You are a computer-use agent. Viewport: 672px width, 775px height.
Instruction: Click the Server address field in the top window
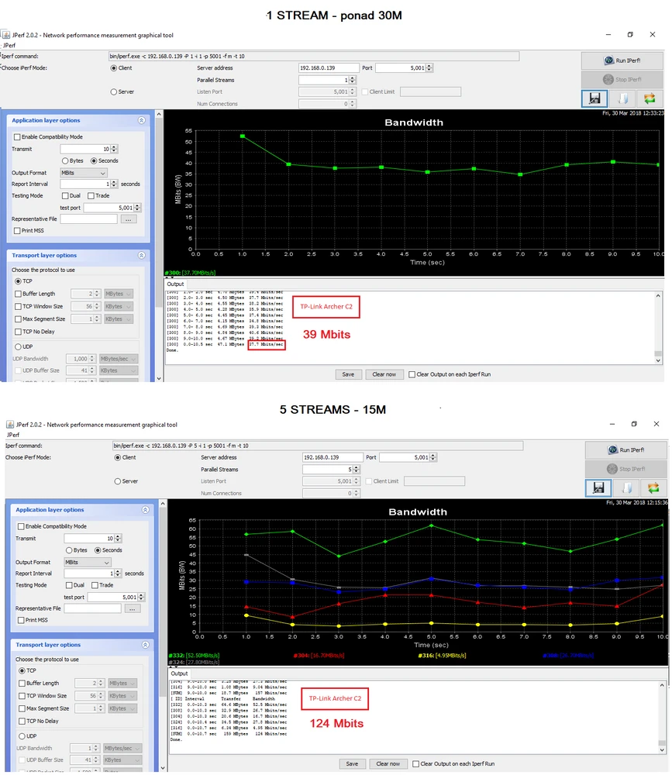tap(328, 68)
